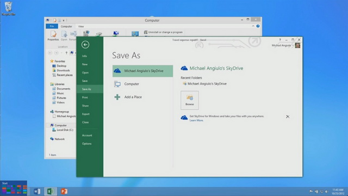The height and width of the screenshot is (196, 348).
Task: Open the Browse folder button
Action: coord(190,100)
